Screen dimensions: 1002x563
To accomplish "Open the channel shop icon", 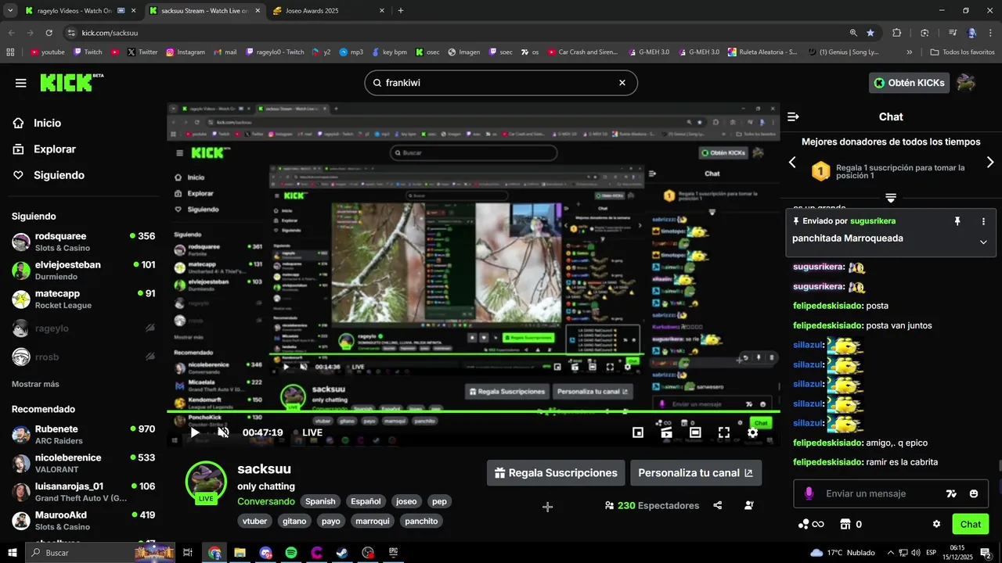I will tap(851, 524).
